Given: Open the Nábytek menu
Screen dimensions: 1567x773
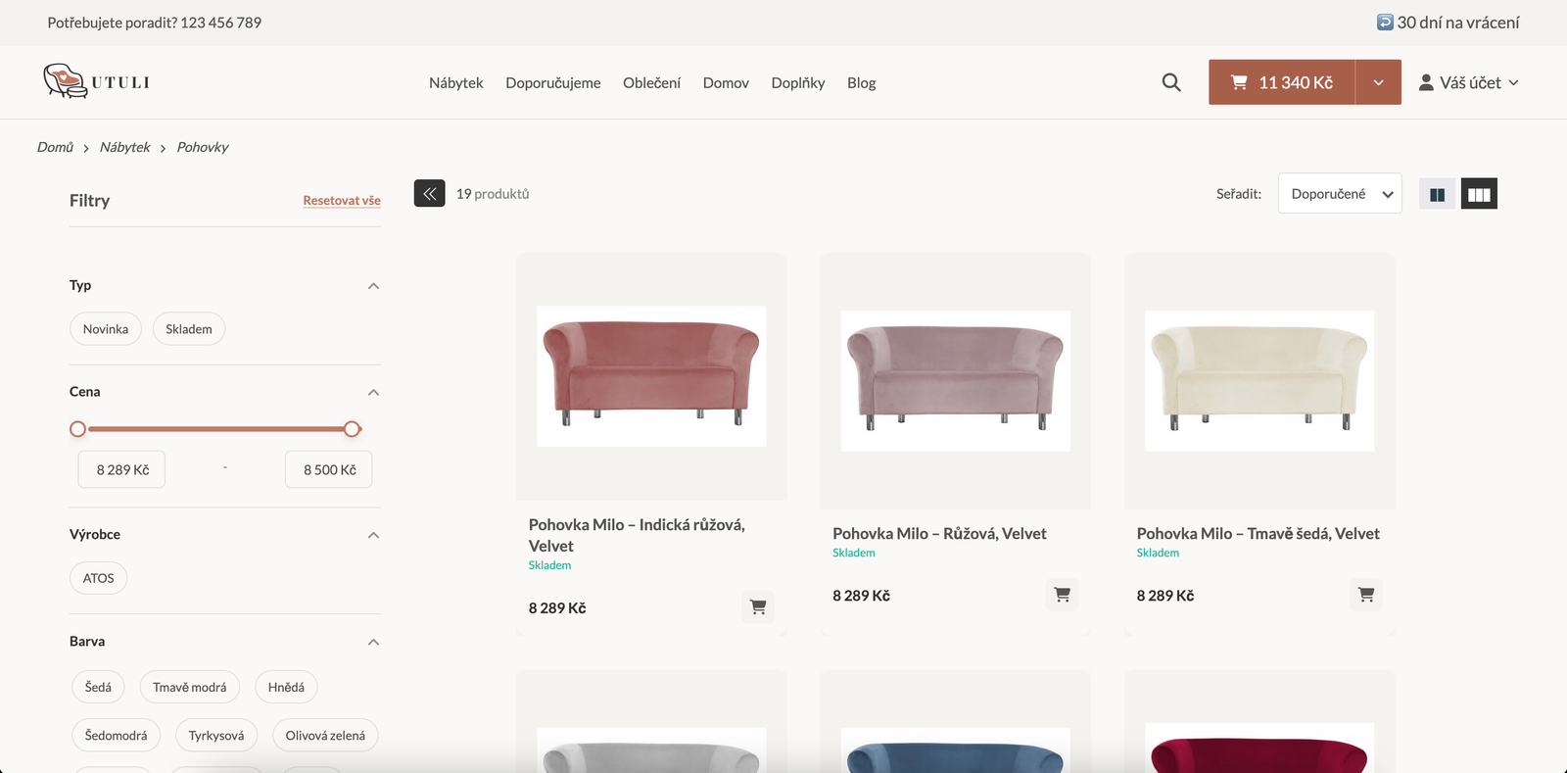Looking at the screenshot, I should coord(455,83).
